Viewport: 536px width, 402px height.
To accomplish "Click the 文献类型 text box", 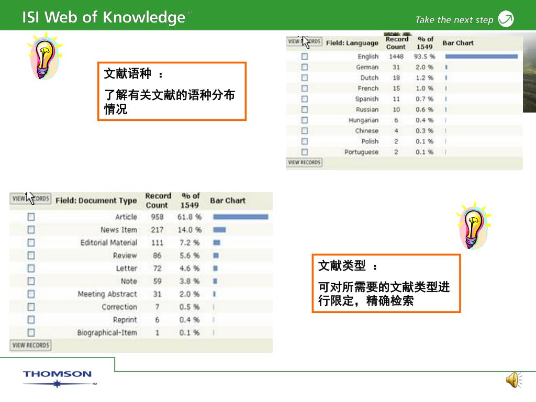I will pyautogui.click(x=386, y=283).
